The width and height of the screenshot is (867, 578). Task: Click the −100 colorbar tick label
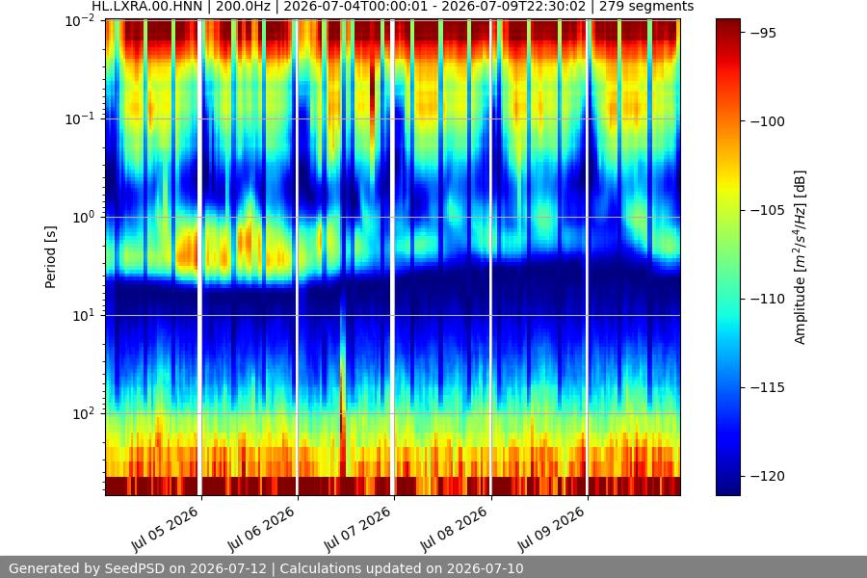[x=768, y=121]
